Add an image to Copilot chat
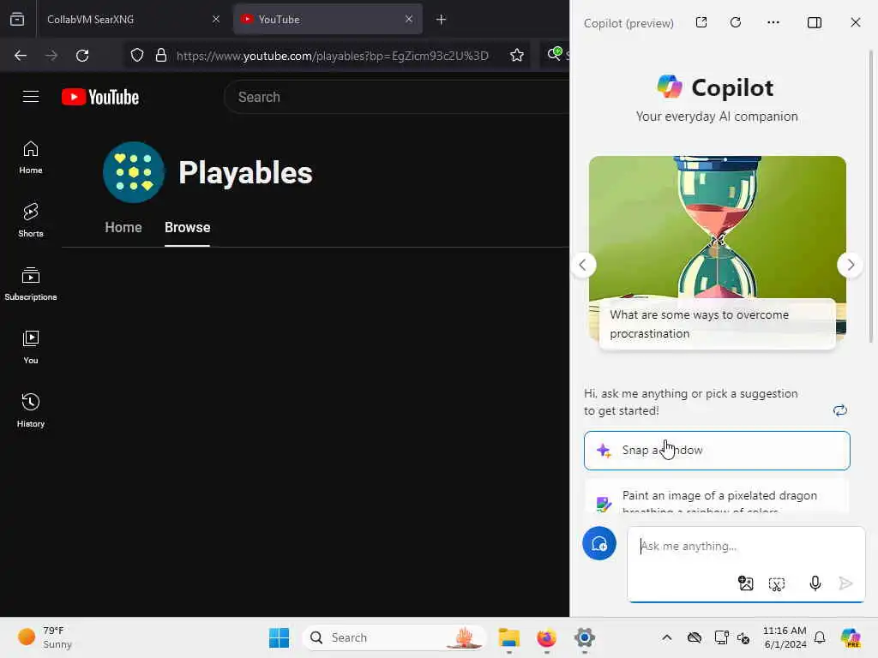The image size is (878, 658). tap(746, 583)
